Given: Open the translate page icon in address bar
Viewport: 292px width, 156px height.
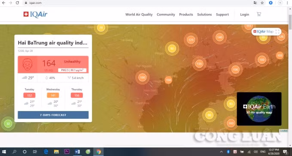Looking at the screenshot, I should (x=255, y=3).
